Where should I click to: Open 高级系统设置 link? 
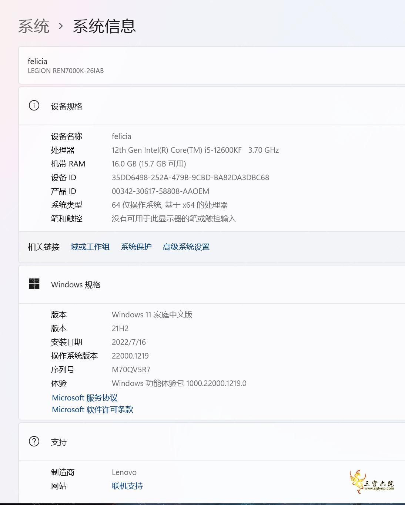tap(186, 247)
